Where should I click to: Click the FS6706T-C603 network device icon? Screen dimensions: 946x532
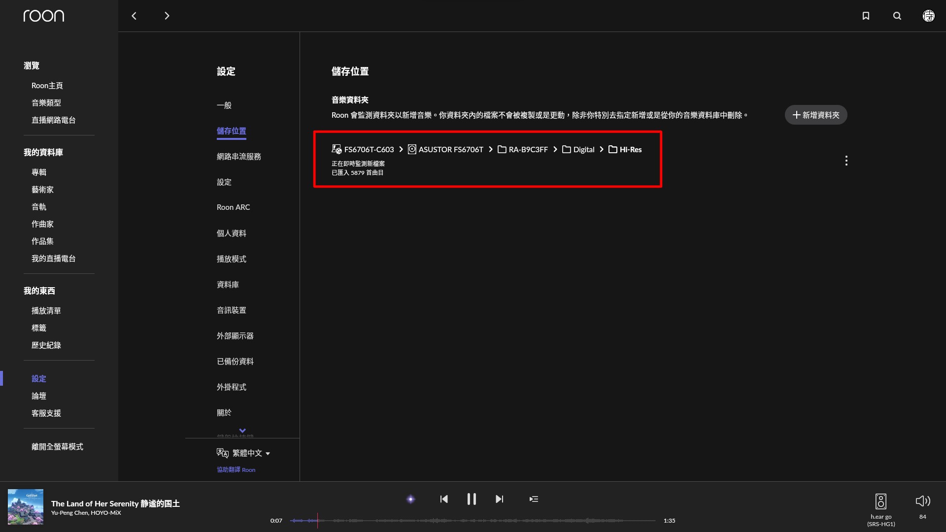point(337,149)
